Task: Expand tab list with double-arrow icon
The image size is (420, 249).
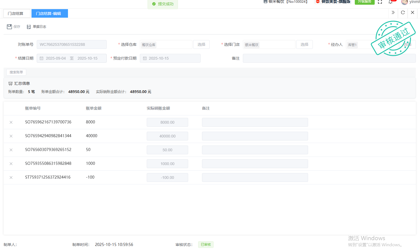Action: [393, 12]
